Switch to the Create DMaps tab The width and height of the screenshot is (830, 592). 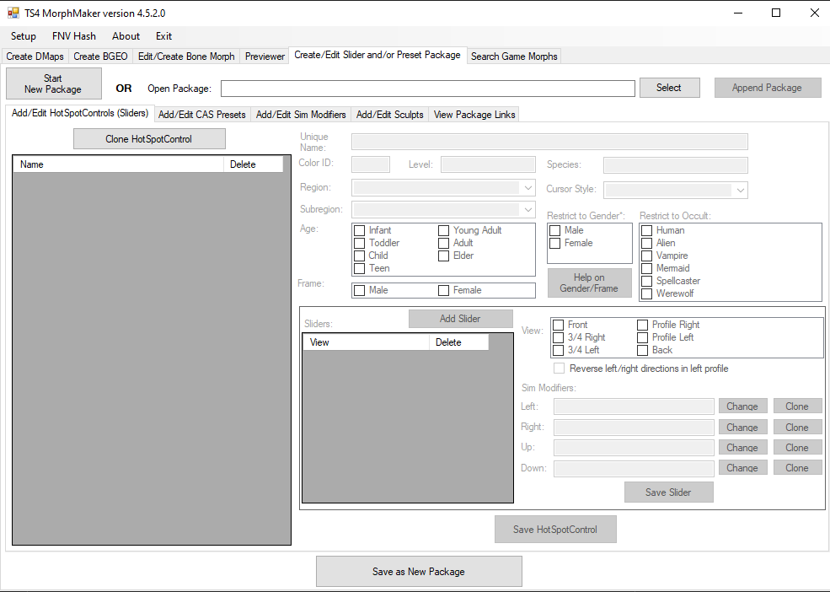(x=35, y=57)
